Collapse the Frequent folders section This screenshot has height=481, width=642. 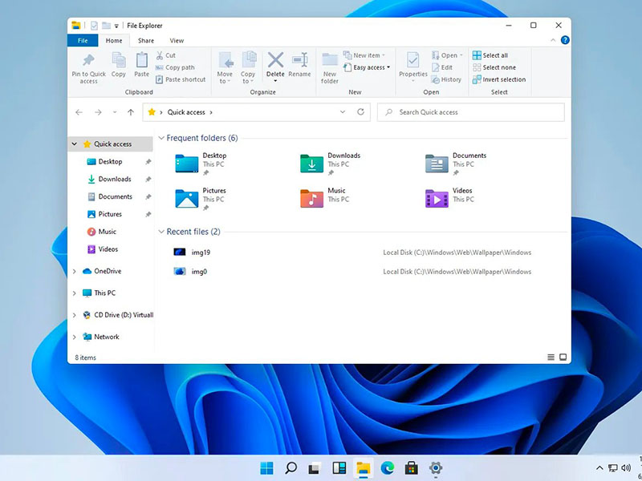coord(161,138)
